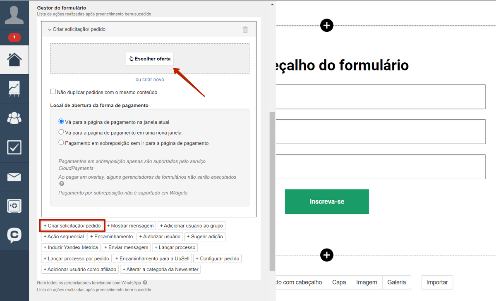This screenshot has width=496, height=301.
Task: Open the safe settings icon in sidebar
Action: coord(14,206)
